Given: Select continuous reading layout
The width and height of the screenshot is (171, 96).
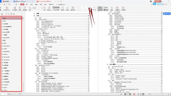Looking at the screenshot, I should tap(100, 9).
